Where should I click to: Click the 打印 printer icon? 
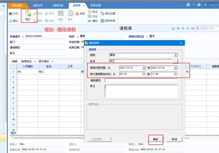[x=10, y=14]
